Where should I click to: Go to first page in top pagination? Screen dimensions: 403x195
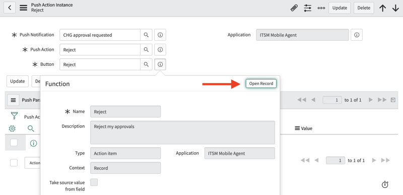coord(302,100)
